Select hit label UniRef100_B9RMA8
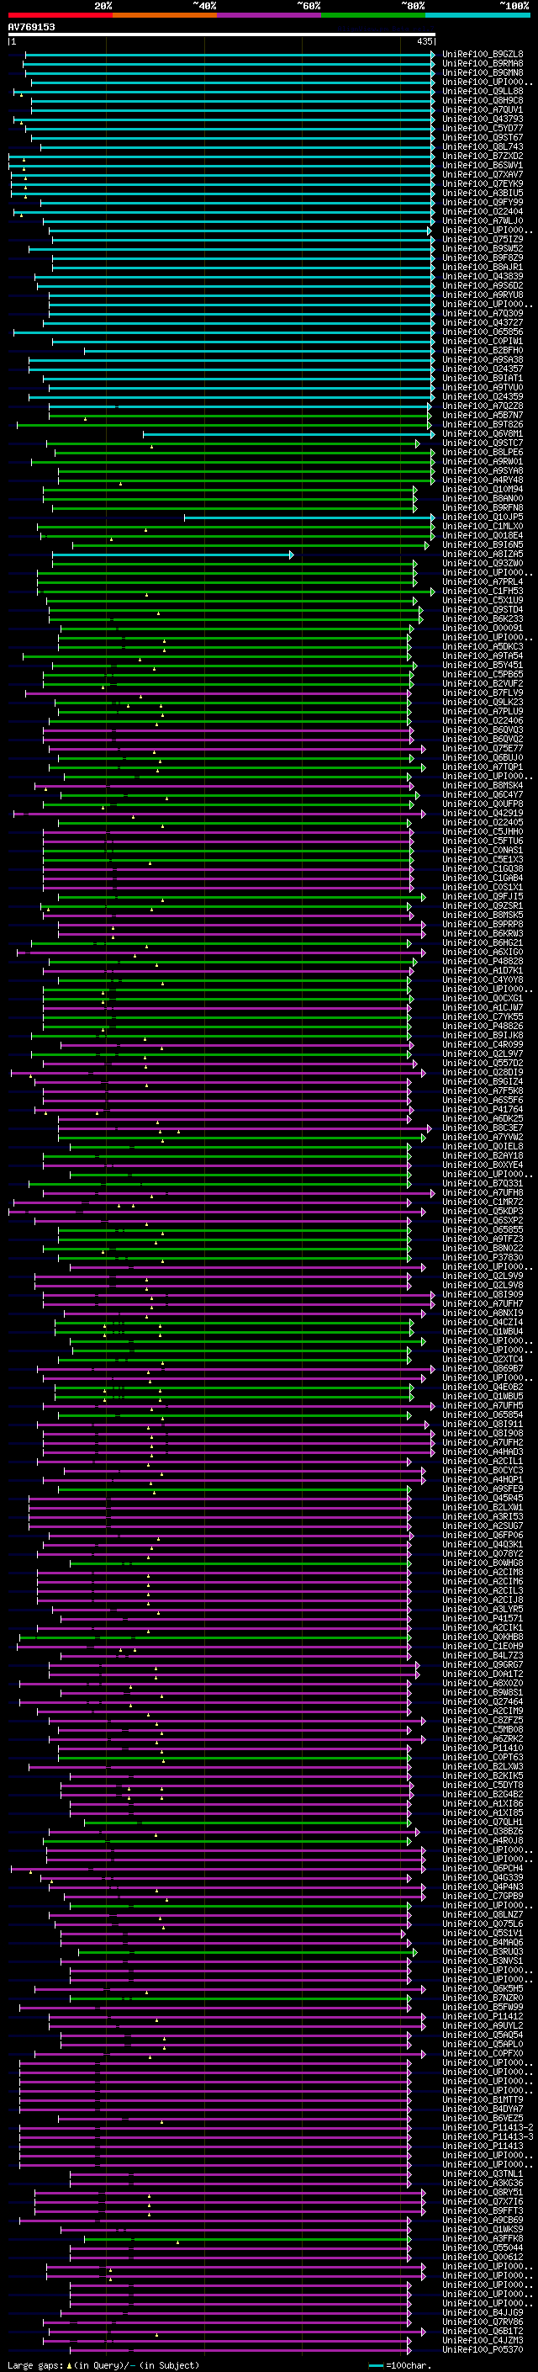 pos(483,64)
